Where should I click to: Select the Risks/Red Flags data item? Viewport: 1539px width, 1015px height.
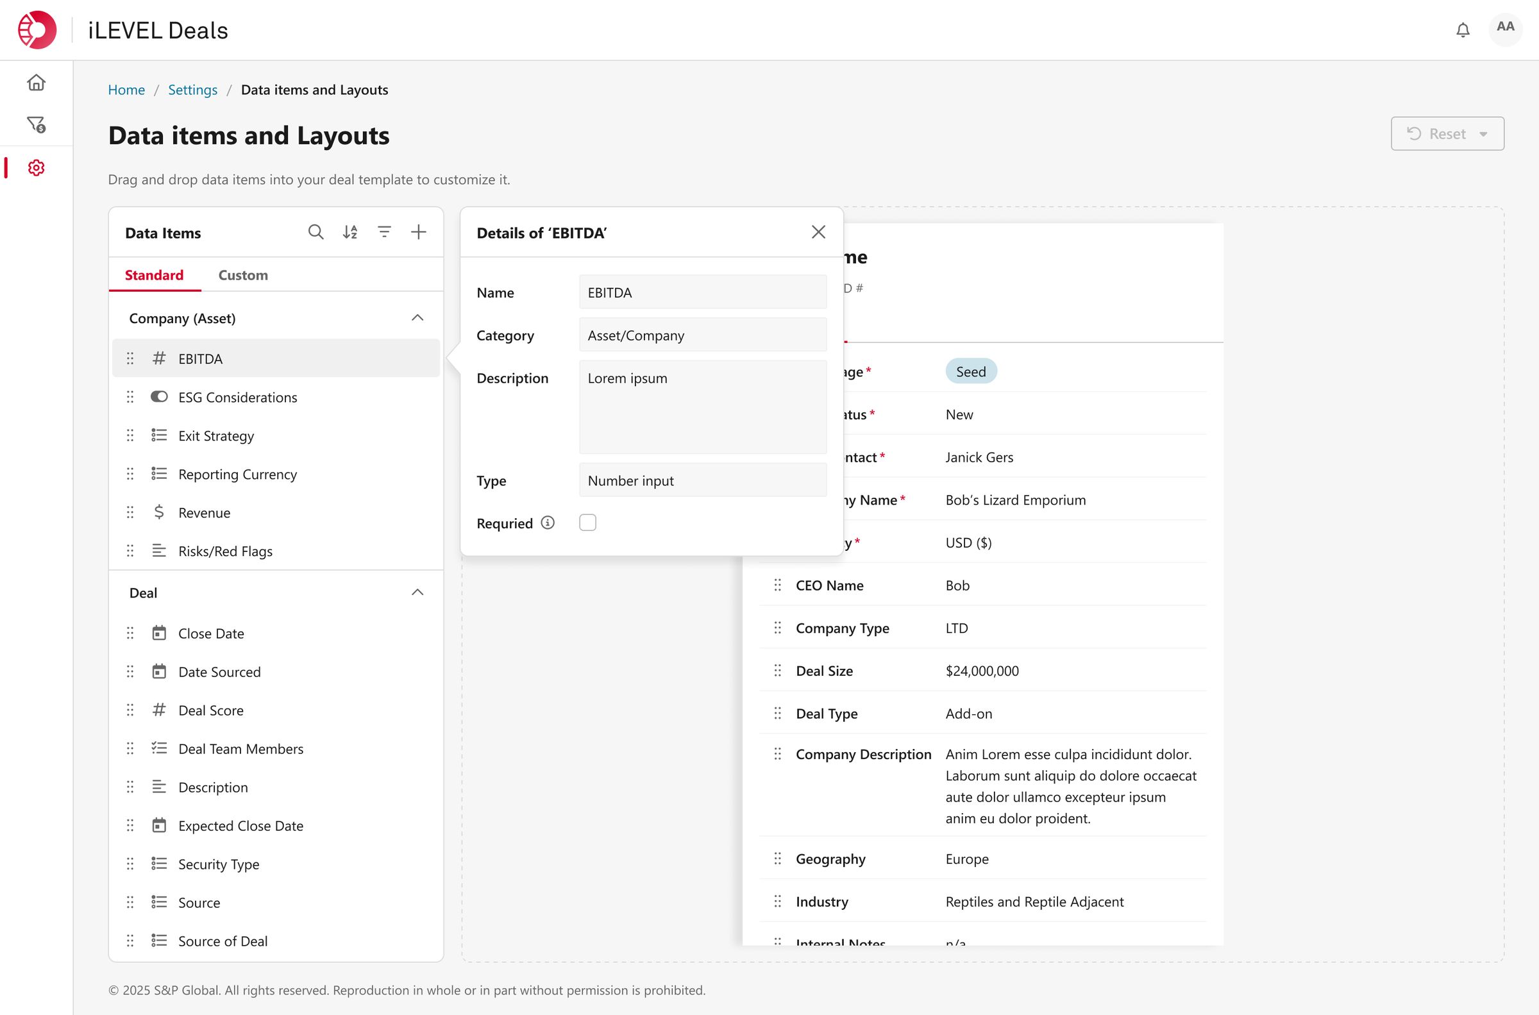276,551
